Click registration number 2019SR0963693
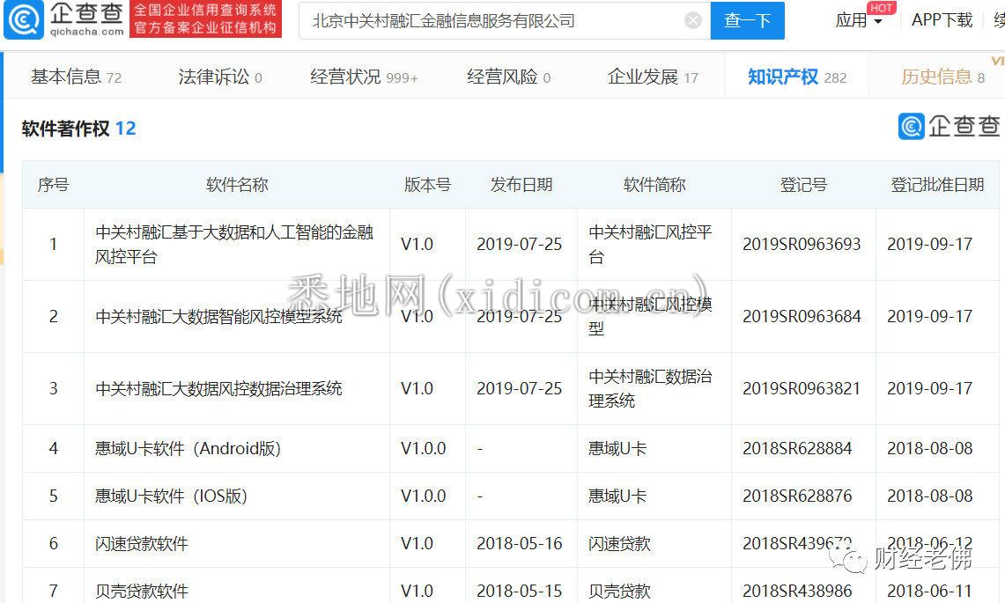Image resolution: width=1005 pixels, height=603 pixels. tap(802, 244)
